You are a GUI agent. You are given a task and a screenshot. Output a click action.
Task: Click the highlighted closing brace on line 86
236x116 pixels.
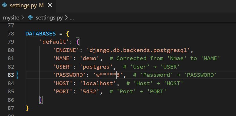tap(41, 100)
